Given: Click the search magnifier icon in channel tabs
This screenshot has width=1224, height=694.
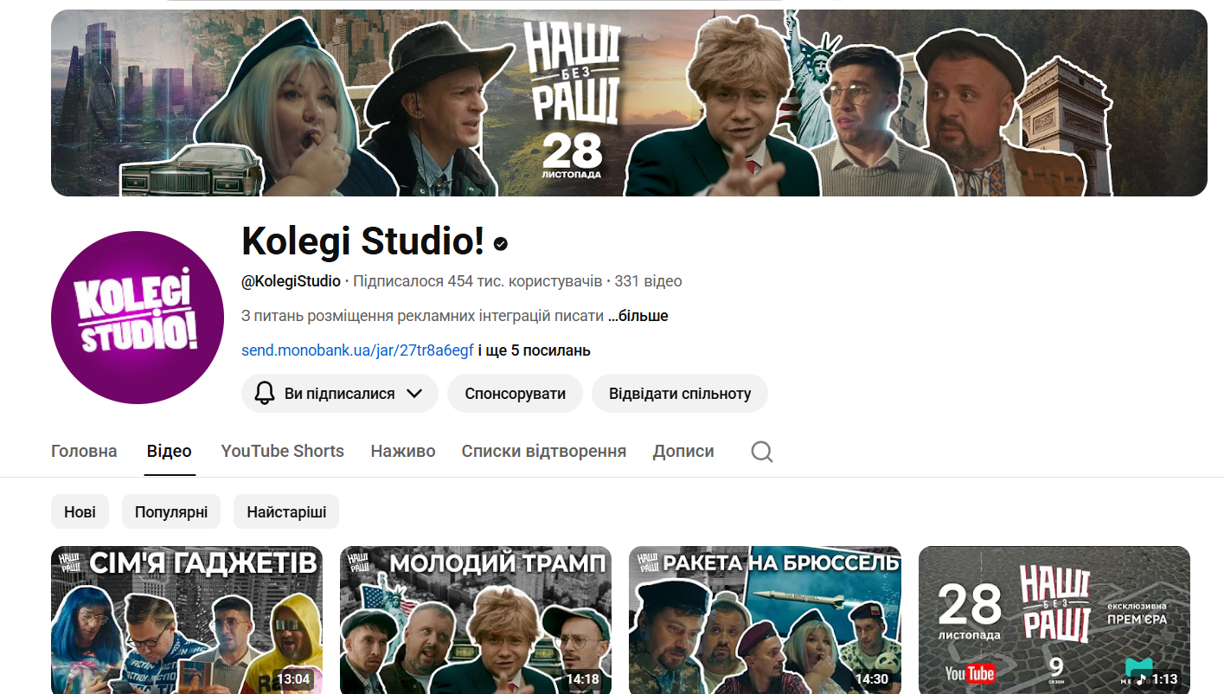Looking at the screenshot, I should [761, 452].
